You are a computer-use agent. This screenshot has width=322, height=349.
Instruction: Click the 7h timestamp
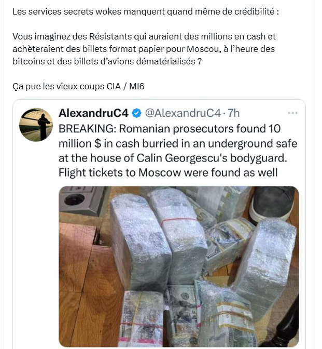tap(234, 113)
